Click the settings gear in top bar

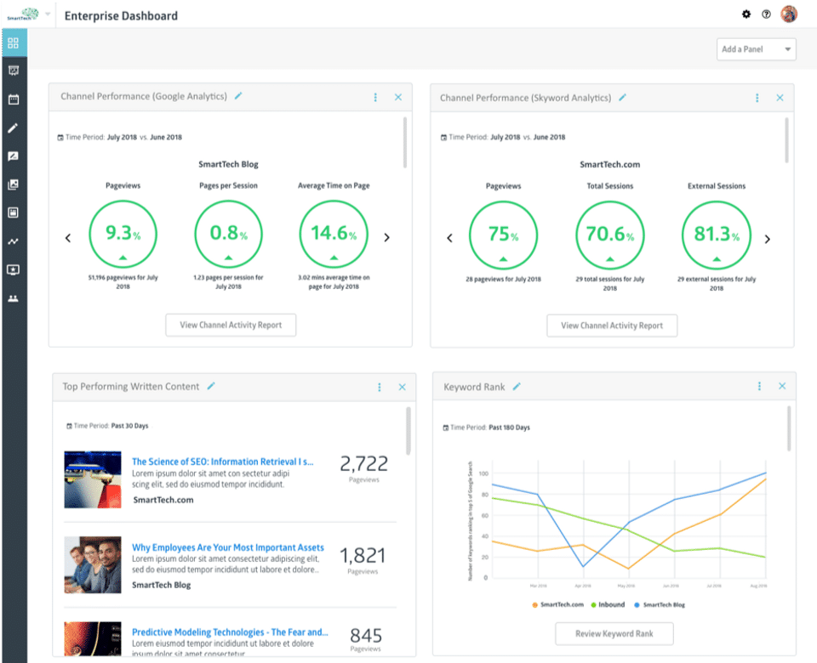point(746,14)
